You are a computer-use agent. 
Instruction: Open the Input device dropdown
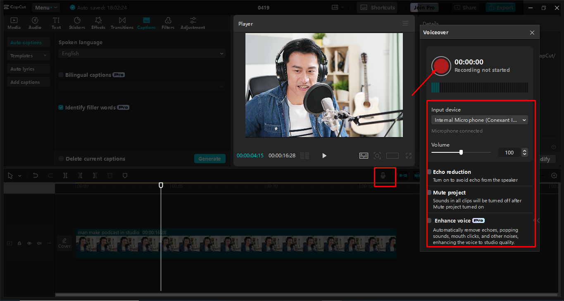pos(480,120)
